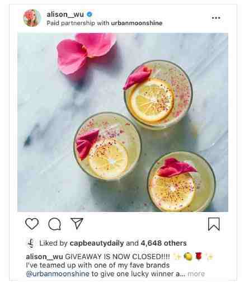Like the post with the heart icon
The image size is (249, 292).
(x=32, y=224)
